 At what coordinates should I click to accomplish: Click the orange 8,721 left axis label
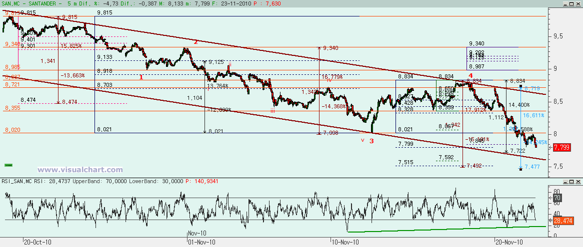[x=12, y=85]
